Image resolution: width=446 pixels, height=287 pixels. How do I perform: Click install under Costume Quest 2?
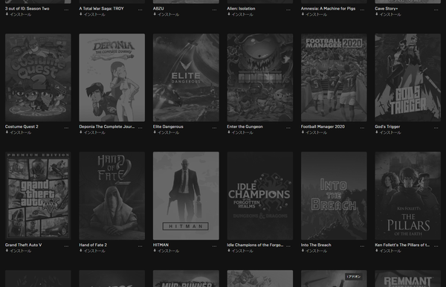[x=18, y=132]
